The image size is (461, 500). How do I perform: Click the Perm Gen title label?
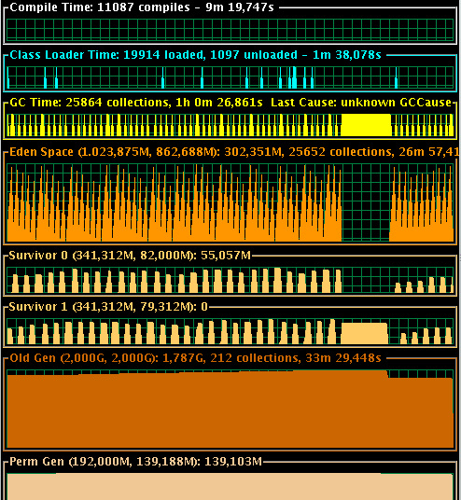[135, 462]
